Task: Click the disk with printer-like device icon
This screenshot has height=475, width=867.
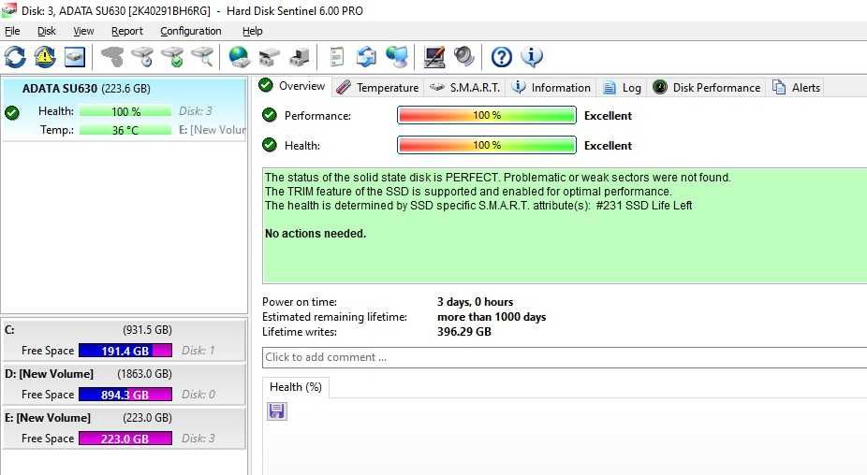Action: (x=299, y=57)
